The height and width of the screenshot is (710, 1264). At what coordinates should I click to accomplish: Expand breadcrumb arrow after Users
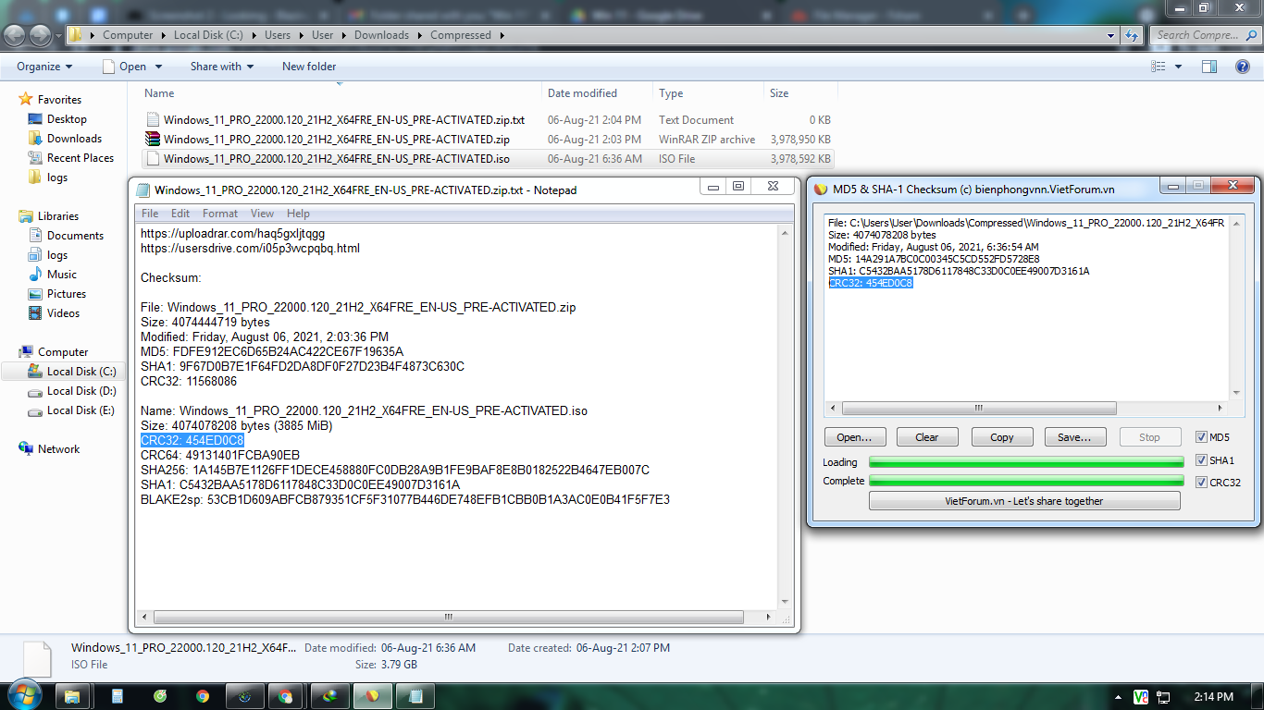tap(301, 35)
